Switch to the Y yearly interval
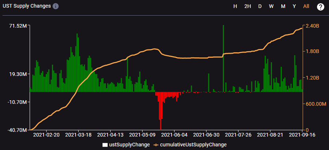Screen dimensions: 329x150 point(294,7)
